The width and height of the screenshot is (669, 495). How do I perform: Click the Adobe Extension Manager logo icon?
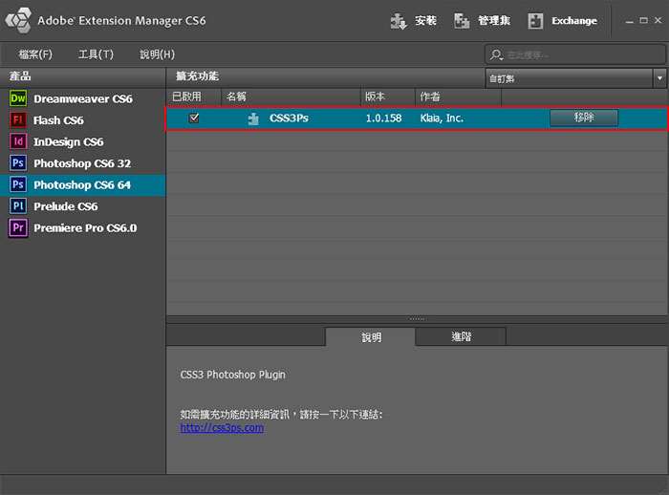tap(18, 20)
